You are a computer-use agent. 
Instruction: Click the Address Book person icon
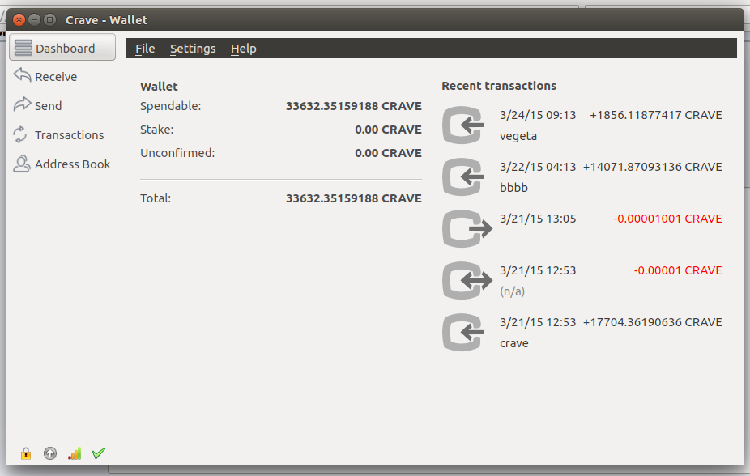[22, 164]
